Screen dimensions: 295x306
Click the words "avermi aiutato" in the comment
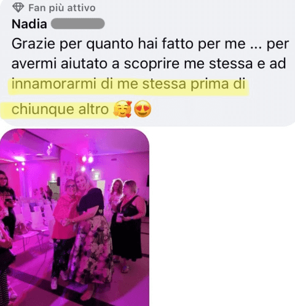59,64
